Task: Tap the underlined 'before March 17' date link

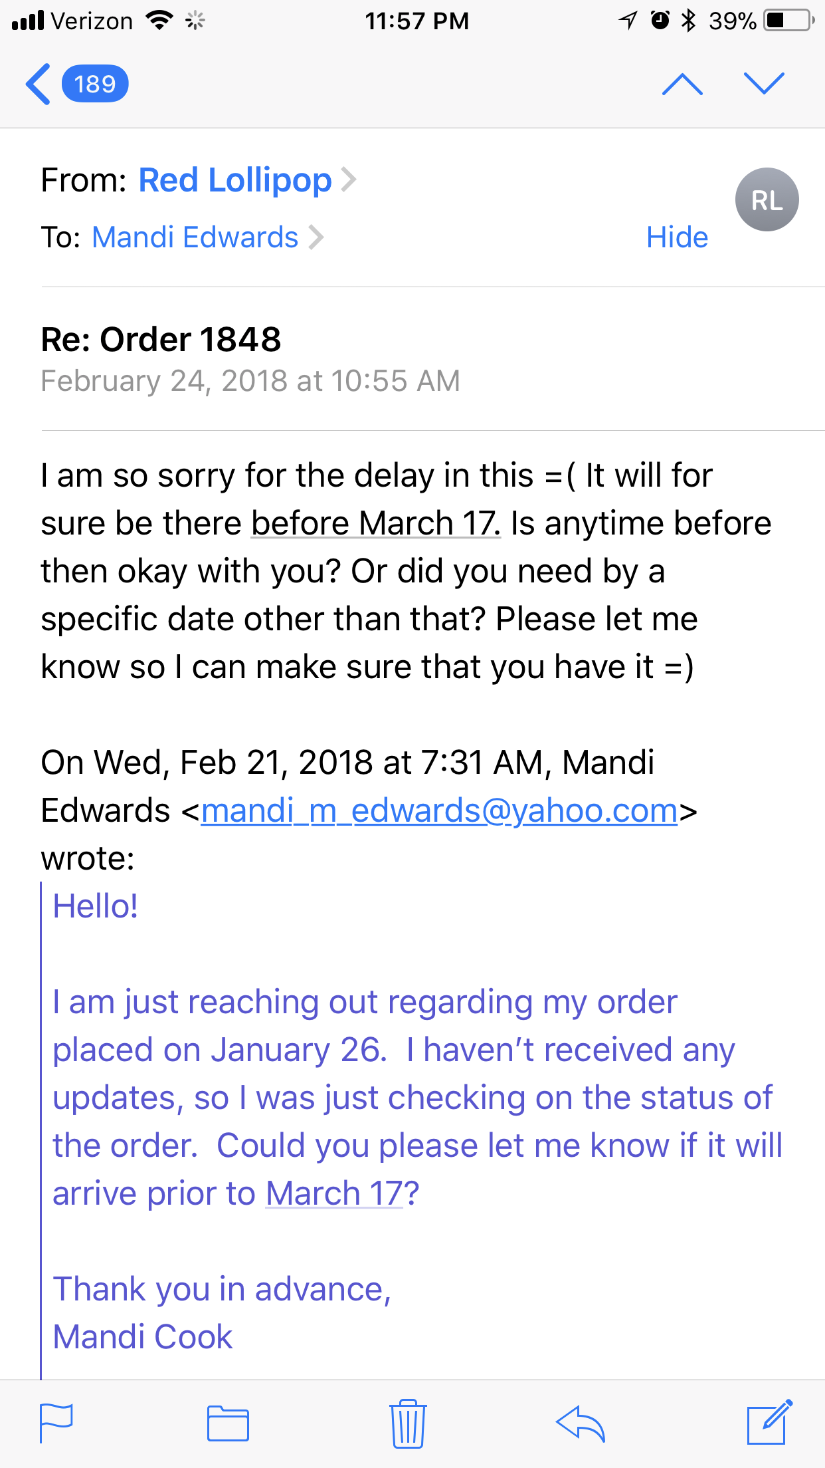Action: click(x=376, y=523)
